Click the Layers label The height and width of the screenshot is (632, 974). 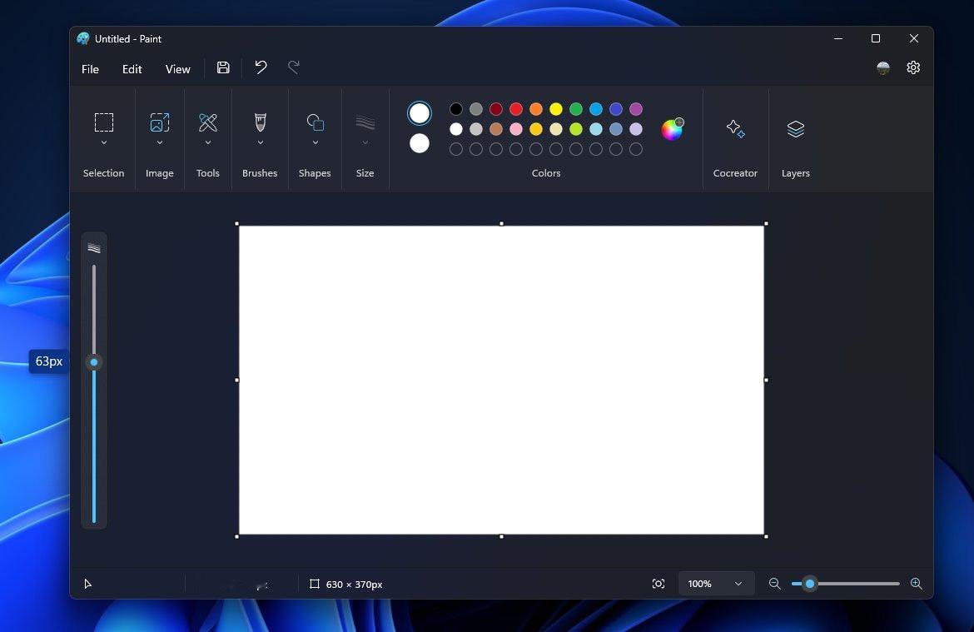point(796,173)
